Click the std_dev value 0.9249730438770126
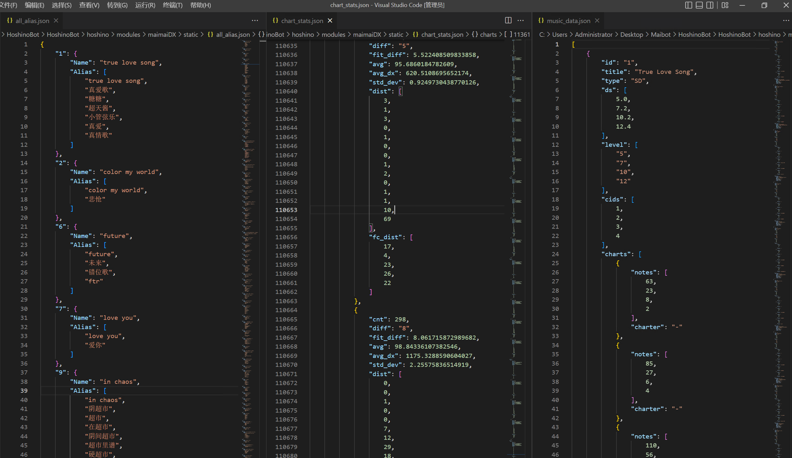Viewport: 792px width, 458px height. point(443,82)
